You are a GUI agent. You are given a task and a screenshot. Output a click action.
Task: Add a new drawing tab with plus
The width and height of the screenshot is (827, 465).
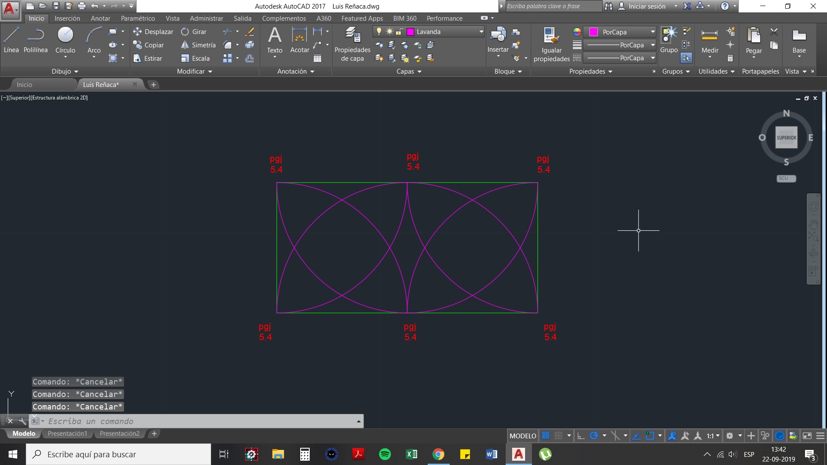tap(153, 84)
